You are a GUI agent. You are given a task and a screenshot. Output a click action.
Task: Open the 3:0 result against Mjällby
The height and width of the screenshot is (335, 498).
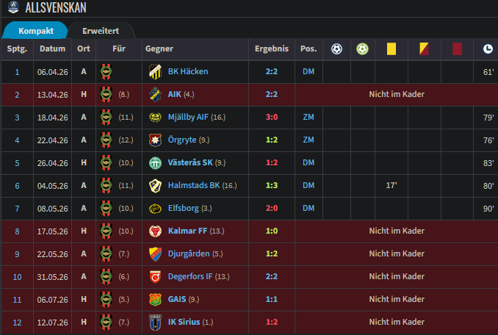point(272,117)
